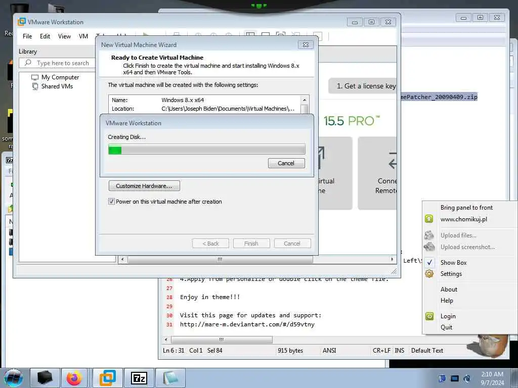Open the black box app on taskbar
The width and height of the screenshot is (518, 388).
(x=45, y=378)
